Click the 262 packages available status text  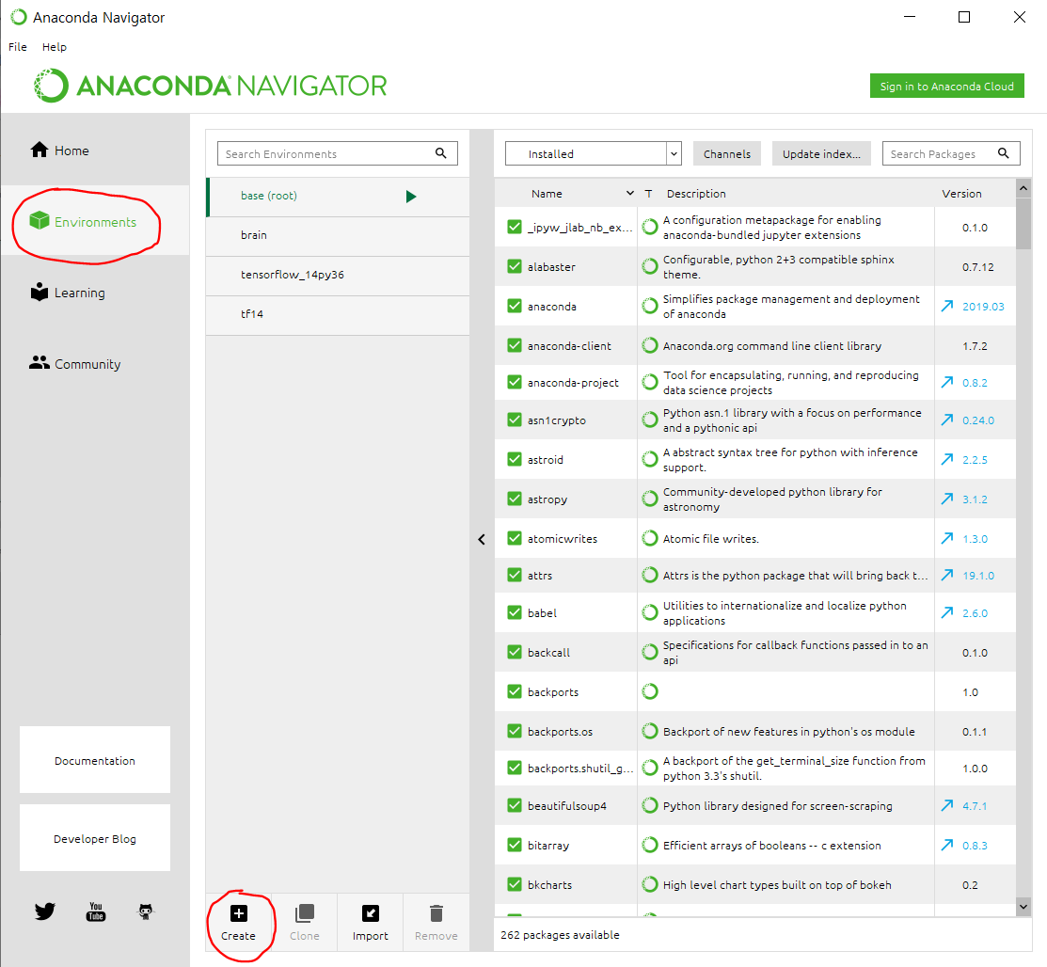point(560,935)
